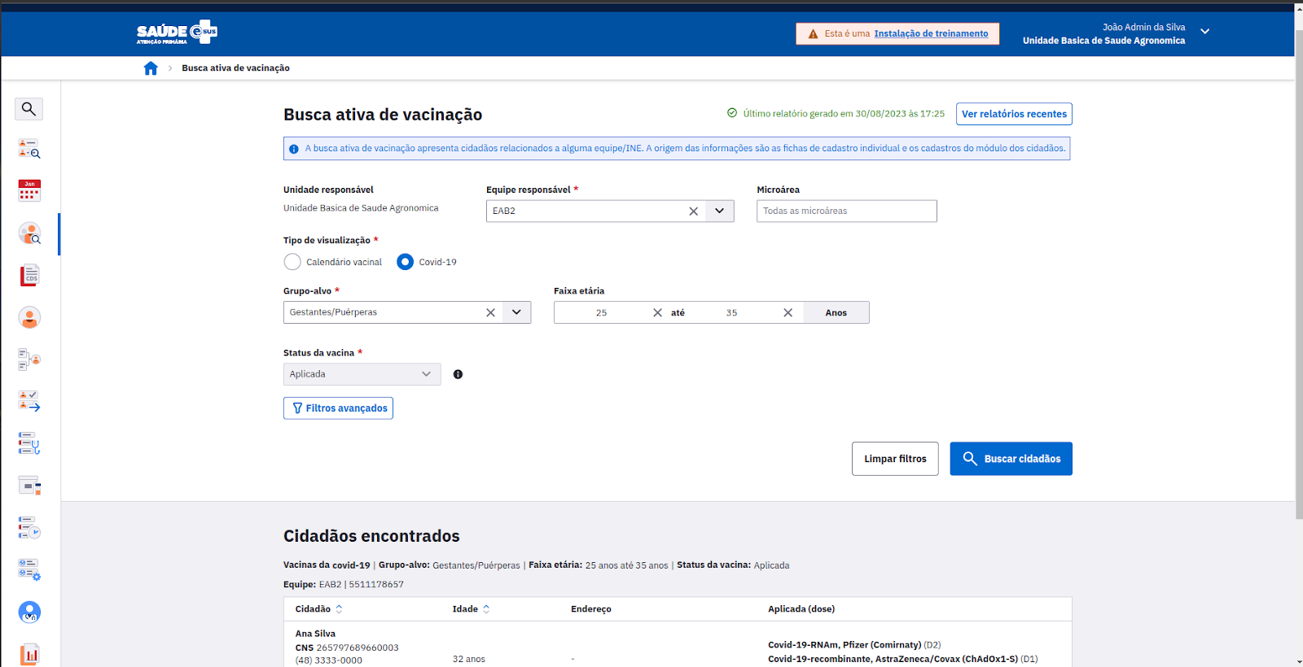The width and height of the screenshot is (1303, 667).
Task: Click the Ana Silva citizen name
Action: [x=315, y=634]
